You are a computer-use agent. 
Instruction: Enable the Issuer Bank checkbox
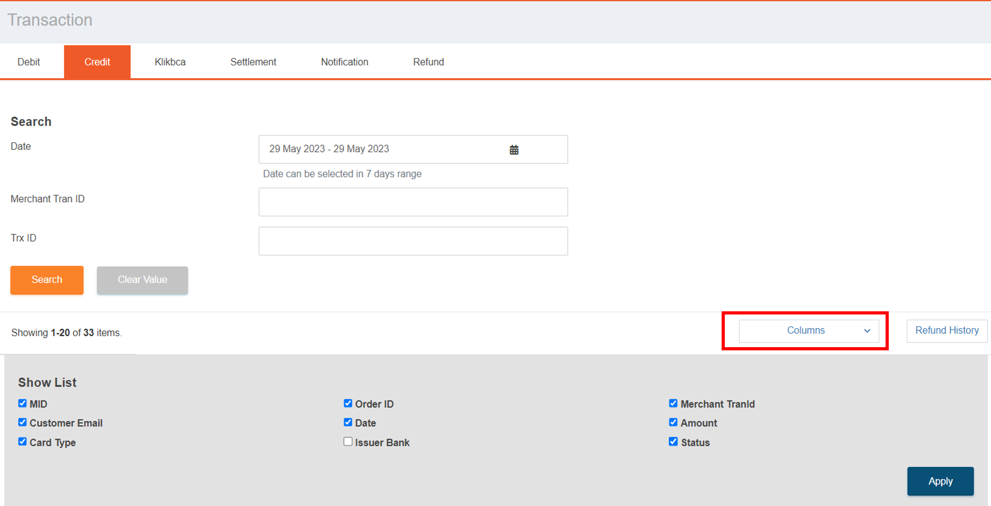[x=348, y=442]
